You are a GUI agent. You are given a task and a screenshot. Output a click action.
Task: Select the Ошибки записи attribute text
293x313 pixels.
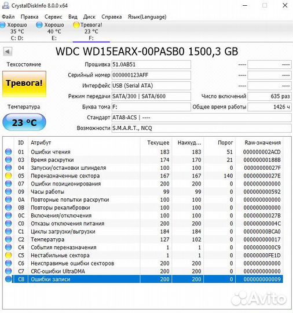(x=50, y=279)
